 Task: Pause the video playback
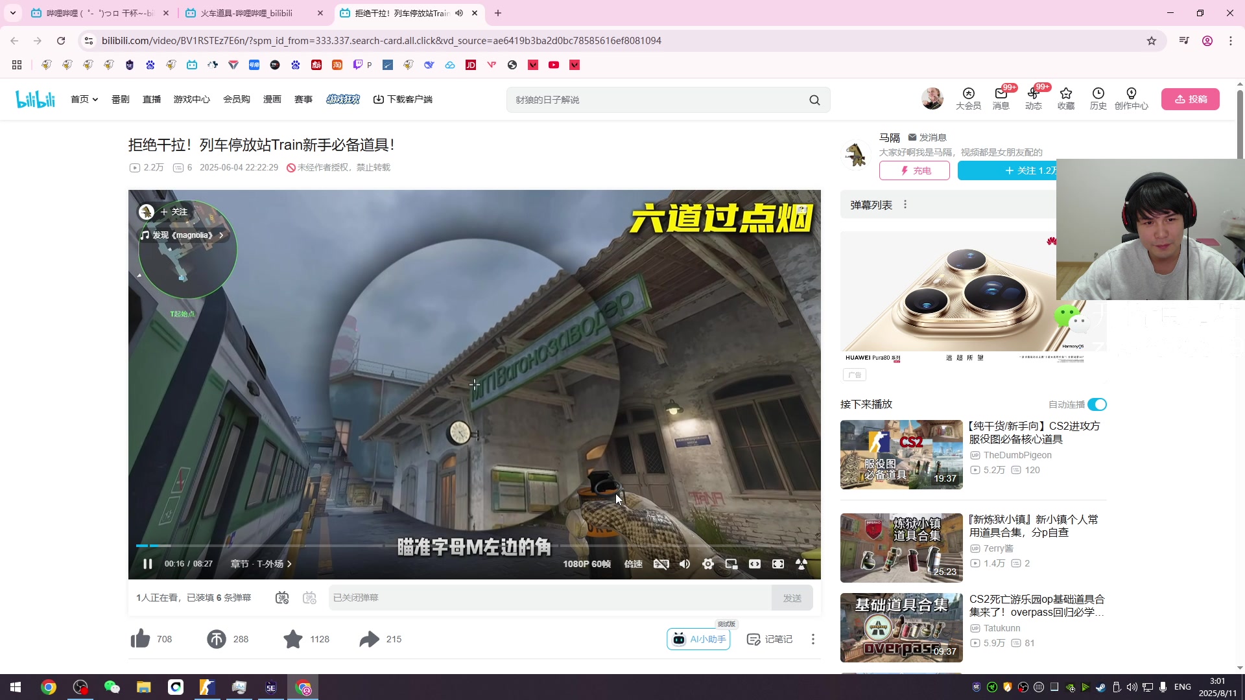click(148, 564)
